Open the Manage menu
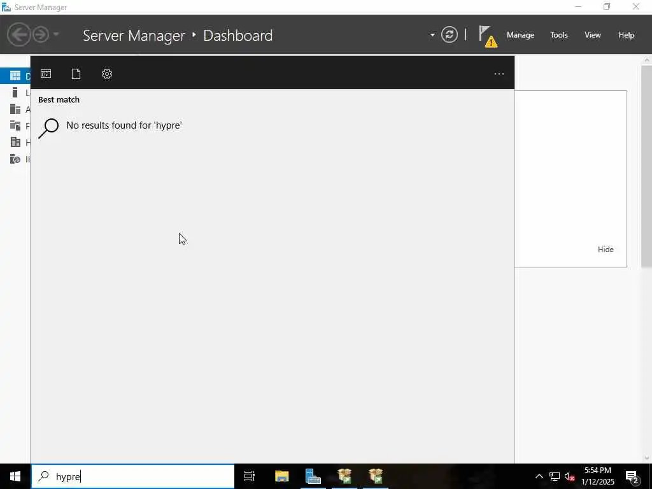This screenshot has width=652, height=489. click(520, 35)
